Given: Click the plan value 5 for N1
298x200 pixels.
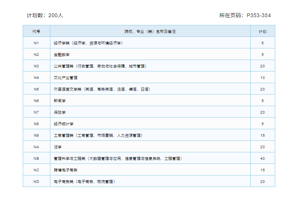Looking at the screenshot, I should pos(263,43).
